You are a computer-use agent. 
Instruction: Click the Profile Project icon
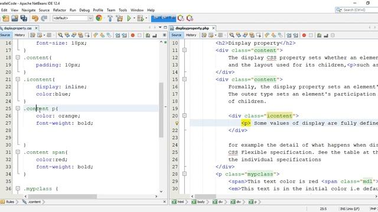tap(181, 18)
